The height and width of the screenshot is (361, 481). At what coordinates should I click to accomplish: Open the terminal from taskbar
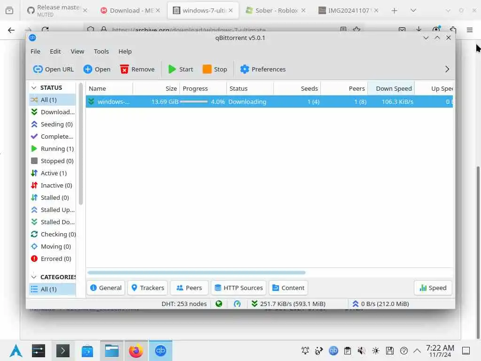tap(63, 351)
